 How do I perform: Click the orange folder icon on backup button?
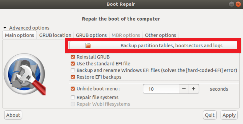[x=88, y=45]
